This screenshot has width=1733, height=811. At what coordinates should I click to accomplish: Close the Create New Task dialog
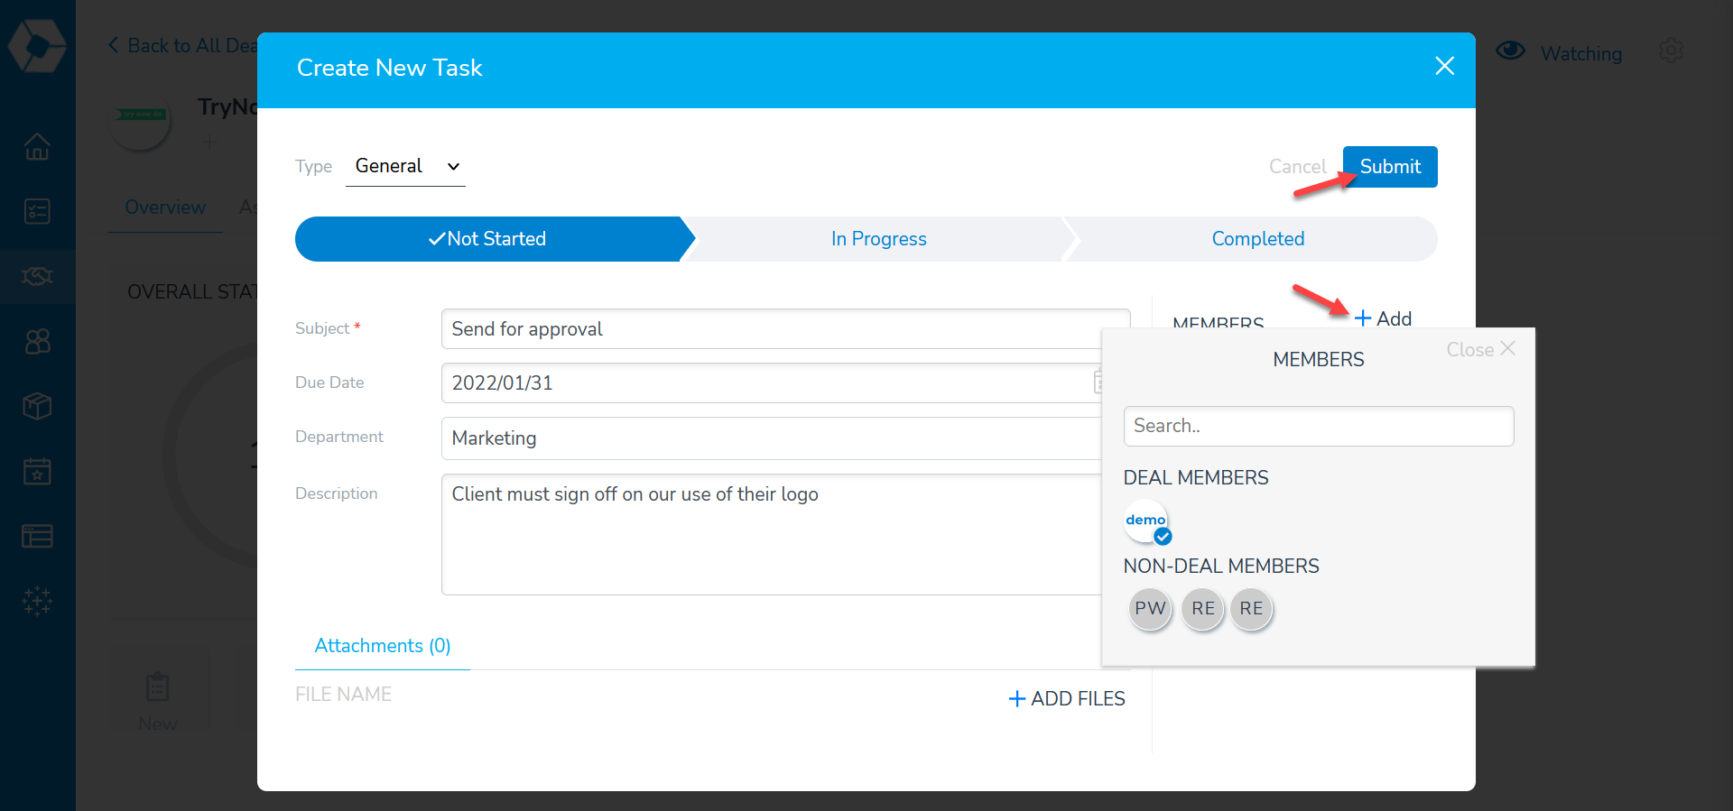pos(1444,66)
